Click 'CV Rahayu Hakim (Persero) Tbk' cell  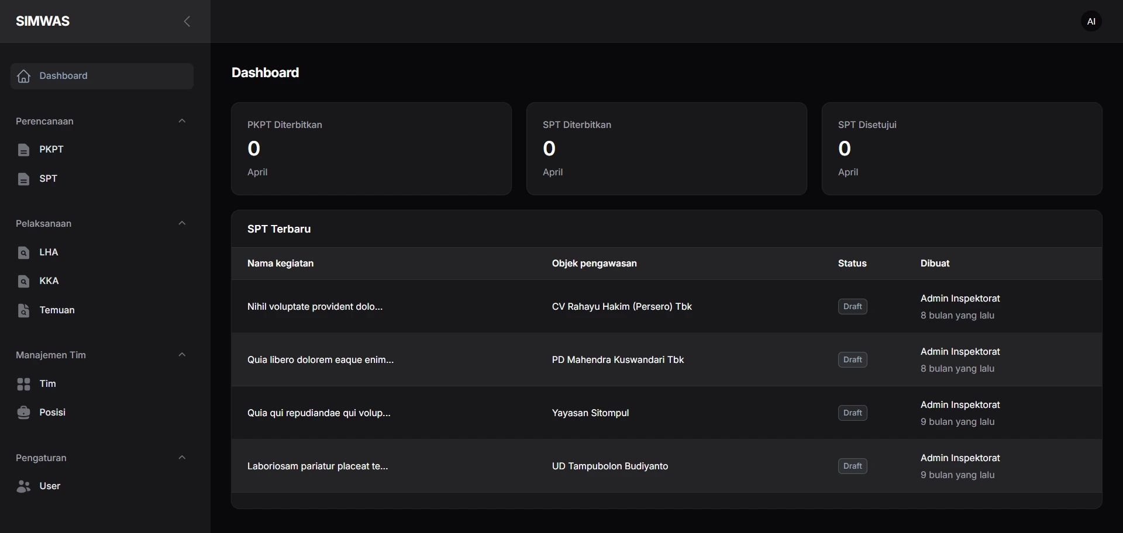622,307
